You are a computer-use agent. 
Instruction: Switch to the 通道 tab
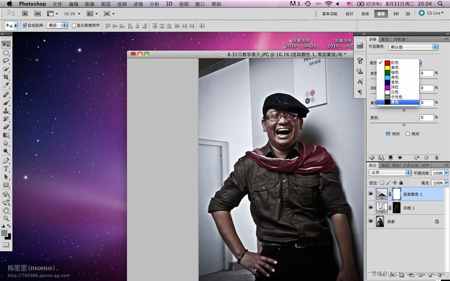tap(385, 165)
